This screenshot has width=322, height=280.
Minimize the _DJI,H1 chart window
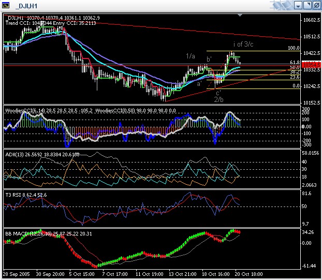click(298, 5)
